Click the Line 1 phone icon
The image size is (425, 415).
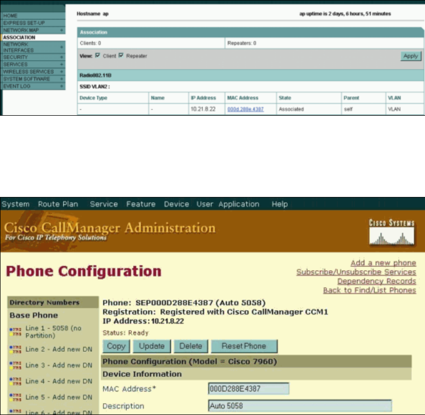coord(15,332)
